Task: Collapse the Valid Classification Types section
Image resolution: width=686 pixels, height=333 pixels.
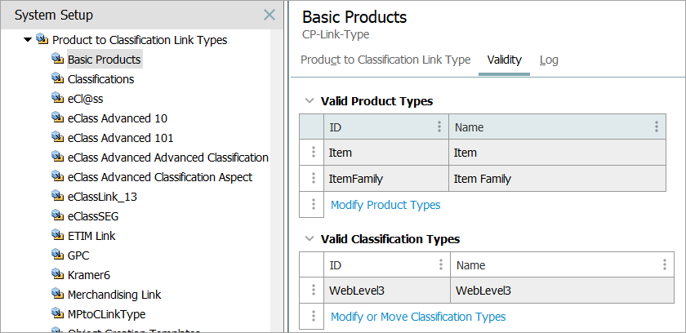Action: 310,239
